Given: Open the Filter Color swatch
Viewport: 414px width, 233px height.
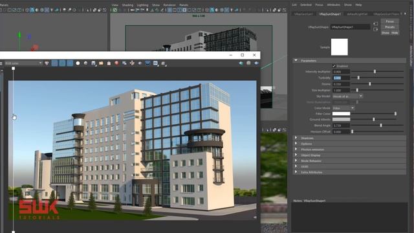Looking at the screenshot, I should tap(341, 114).
